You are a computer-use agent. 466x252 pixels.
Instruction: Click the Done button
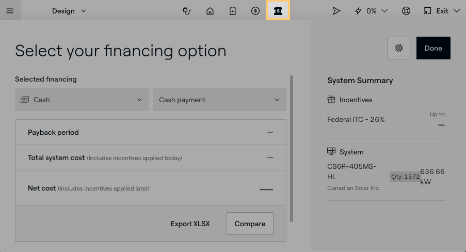pos(433,48)
